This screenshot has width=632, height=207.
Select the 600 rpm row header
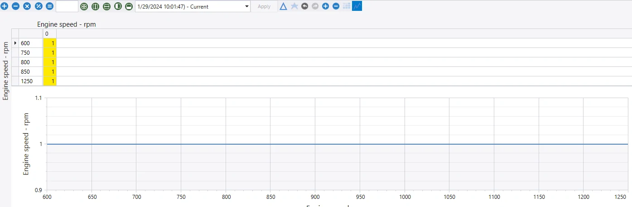click(31, 43)
